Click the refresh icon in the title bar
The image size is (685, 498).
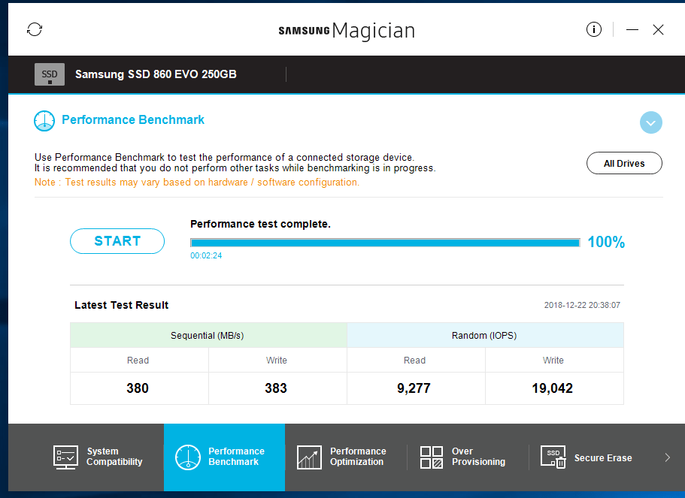(35, 30)
